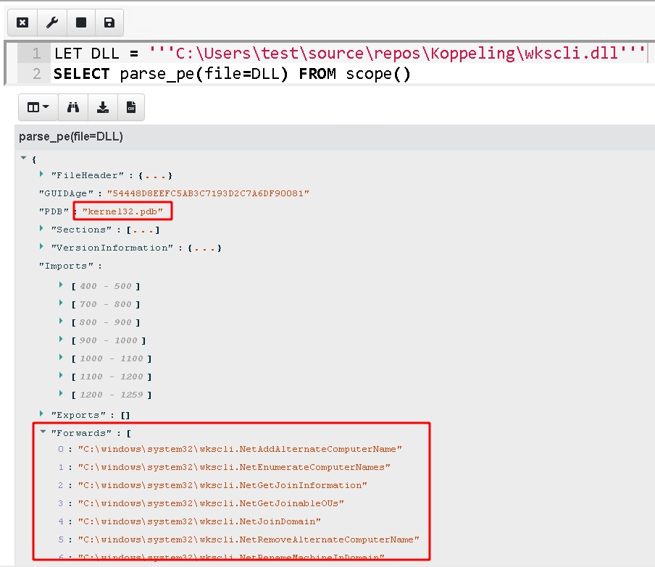655x567 pixels.
Task: Click the kernel32.pdb PDB value
Action: pos(122,211)
